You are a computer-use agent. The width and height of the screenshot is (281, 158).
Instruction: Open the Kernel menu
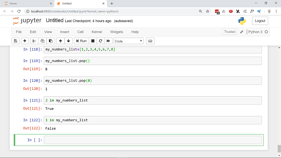click(97, 32)
